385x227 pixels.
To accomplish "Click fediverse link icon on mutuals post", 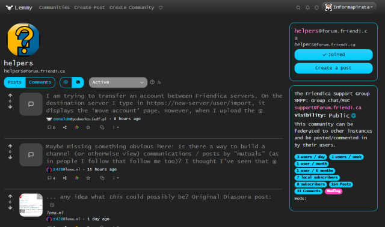I will (76, 178).
